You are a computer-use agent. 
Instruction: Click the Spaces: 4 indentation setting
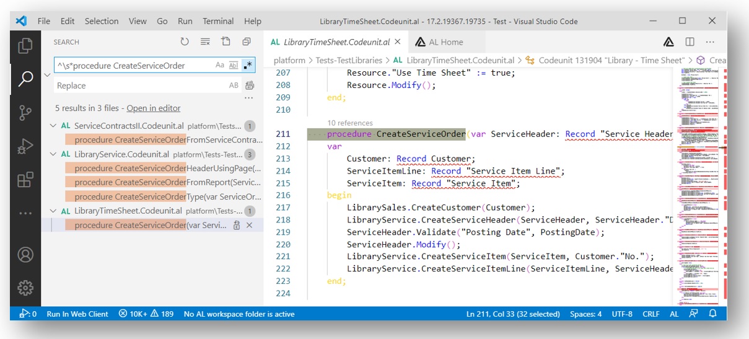click(585, 314)
